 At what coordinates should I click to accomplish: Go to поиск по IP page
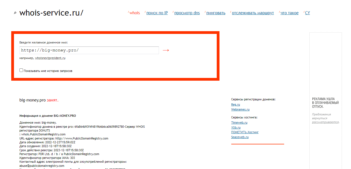(157, 13)
